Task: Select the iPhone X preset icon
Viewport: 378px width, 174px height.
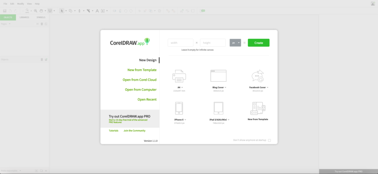Action: point(179,108)
